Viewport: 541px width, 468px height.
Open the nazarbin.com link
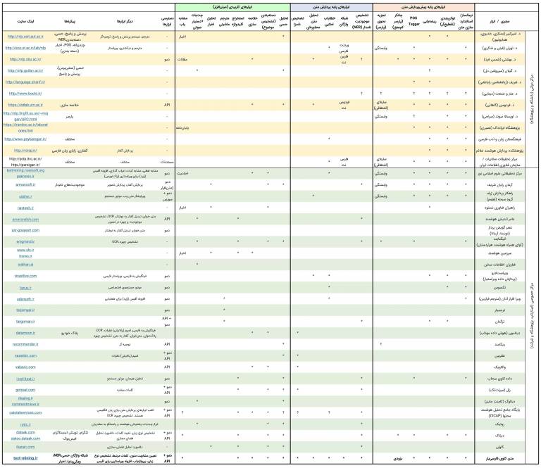[x=25, y=355]
